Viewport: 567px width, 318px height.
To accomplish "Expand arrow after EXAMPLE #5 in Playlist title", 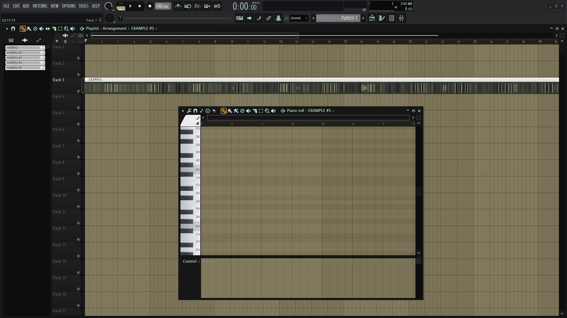I will click(156, 29).
